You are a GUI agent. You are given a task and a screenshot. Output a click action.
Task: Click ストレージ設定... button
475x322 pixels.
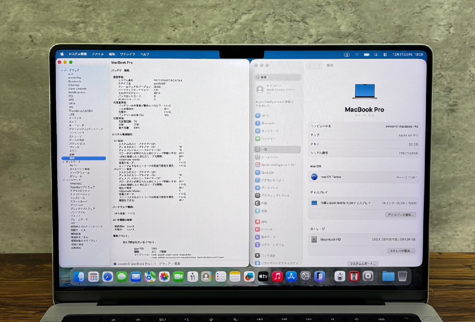tap(401, 251)
